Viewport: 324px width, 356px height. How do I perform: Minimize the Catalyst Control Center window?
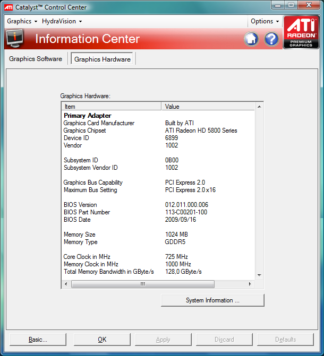pos(278,5)
